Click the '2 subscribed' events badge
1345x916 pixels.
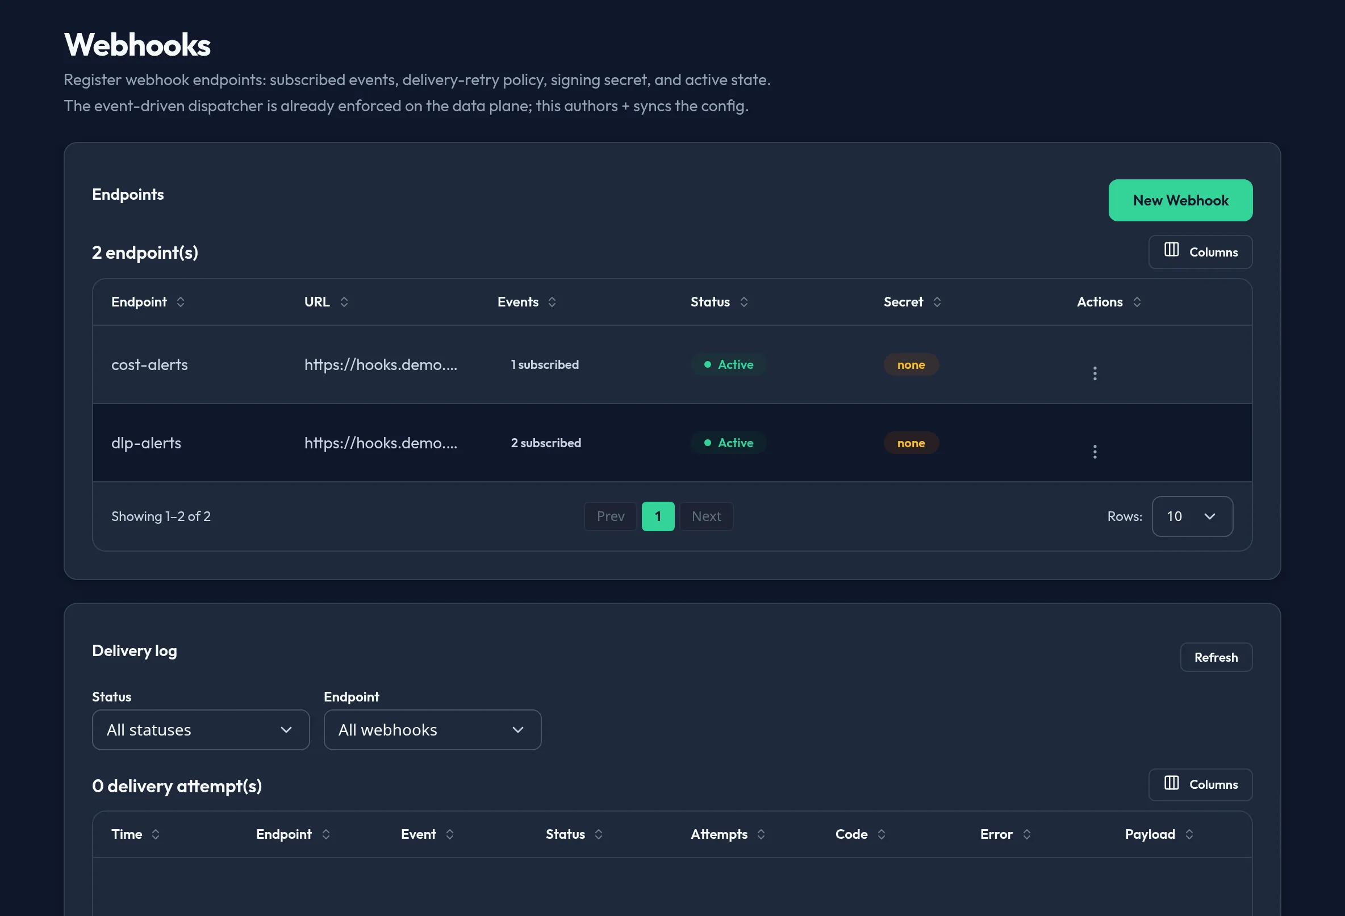pyautogui.click(x=545, y=443)
